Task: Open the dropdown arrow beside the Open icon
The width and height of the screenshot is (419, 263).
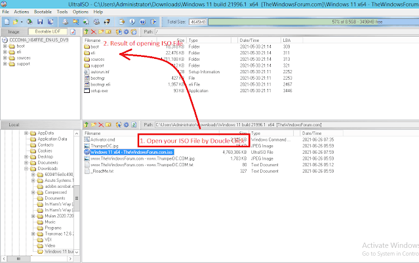Action: tap(22, 22)
